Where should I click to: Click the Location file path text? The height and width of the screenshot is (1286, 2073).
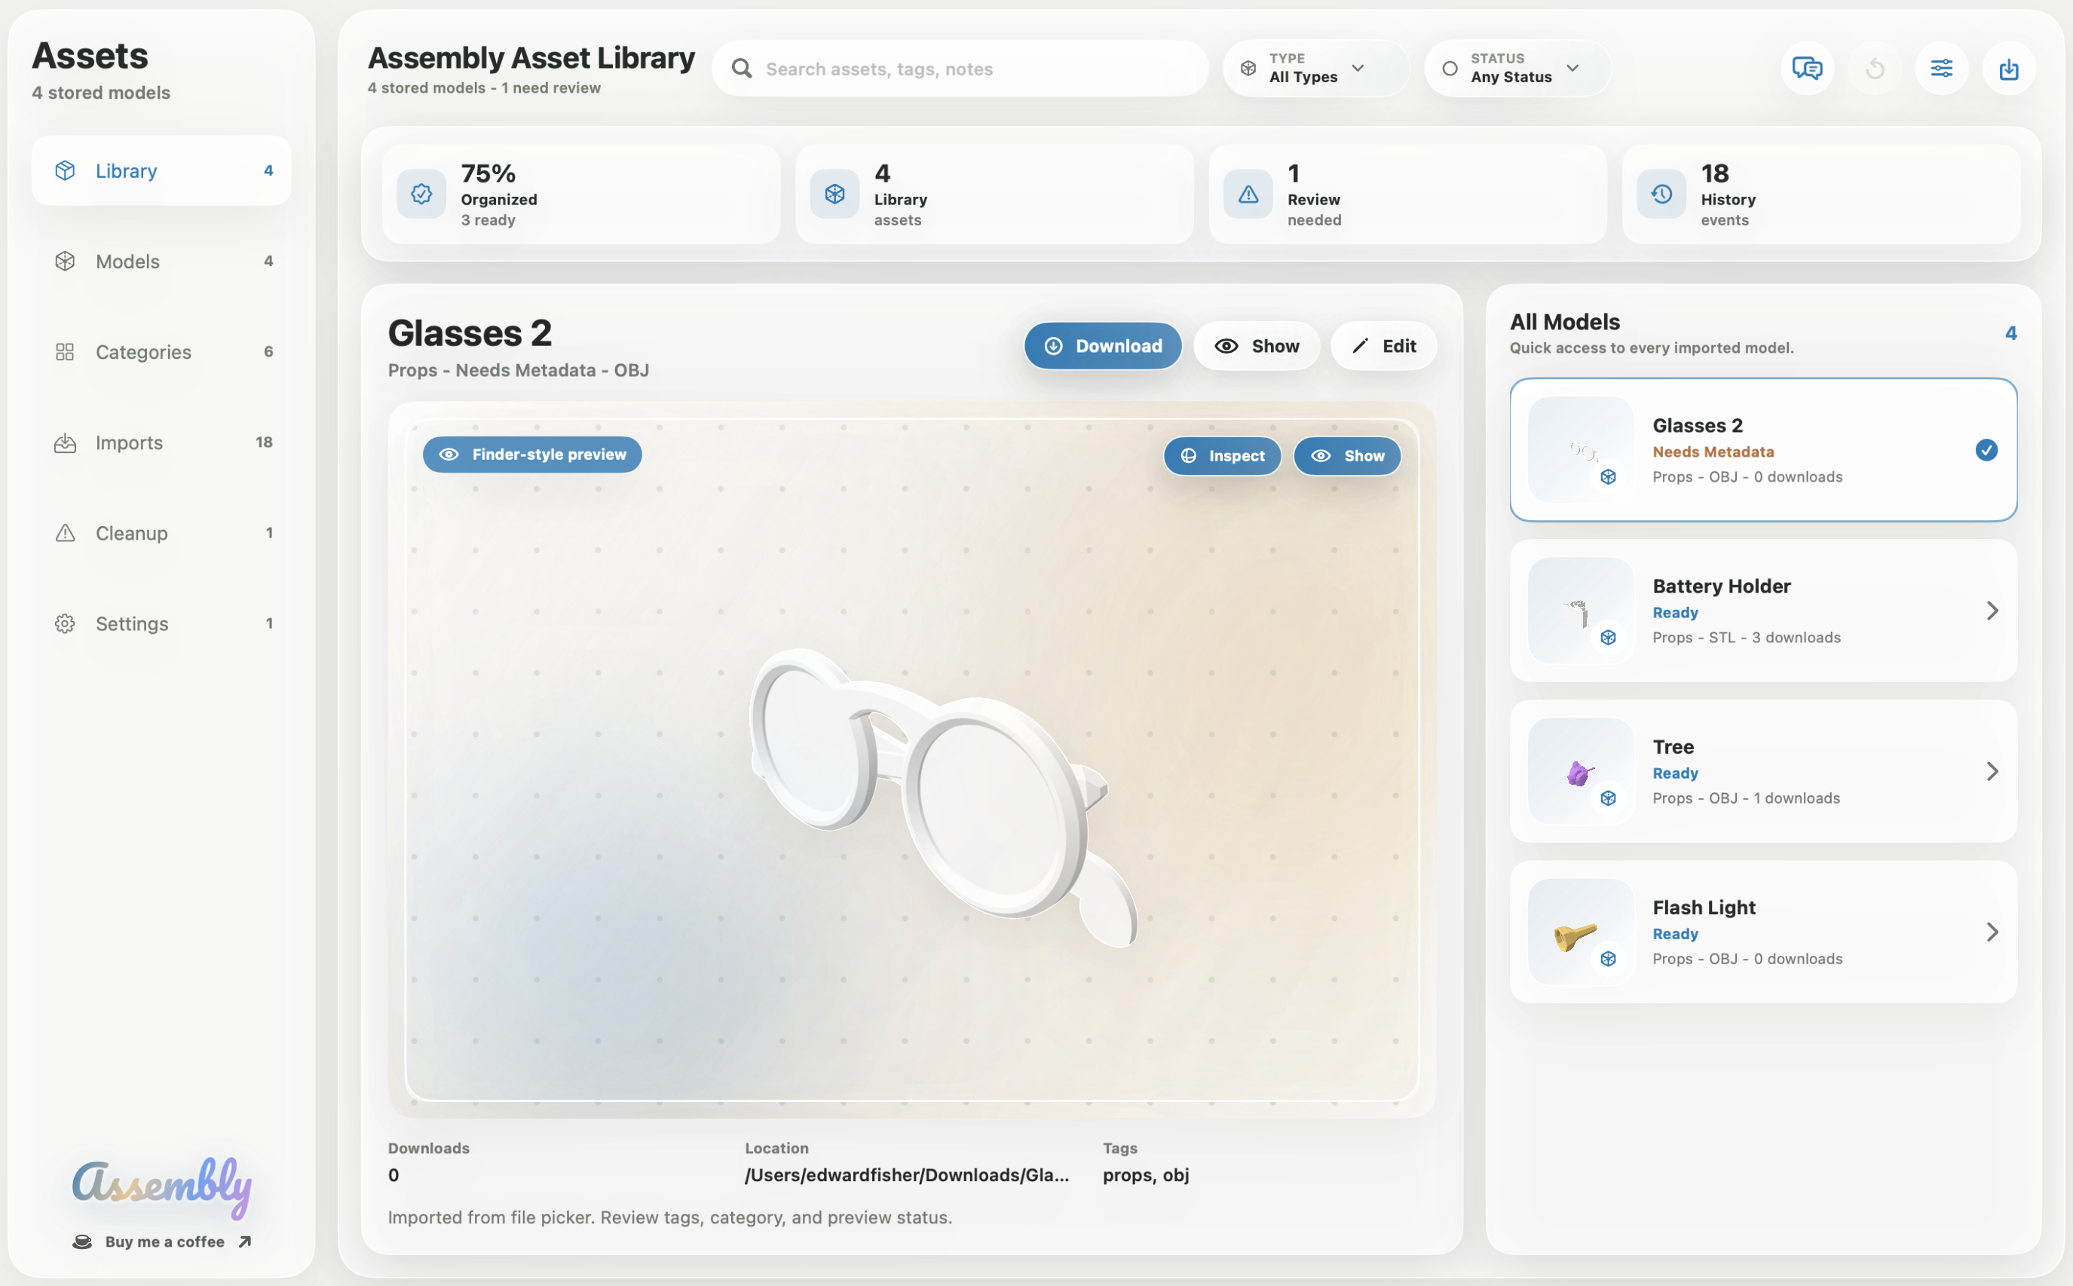(906, 1174)
